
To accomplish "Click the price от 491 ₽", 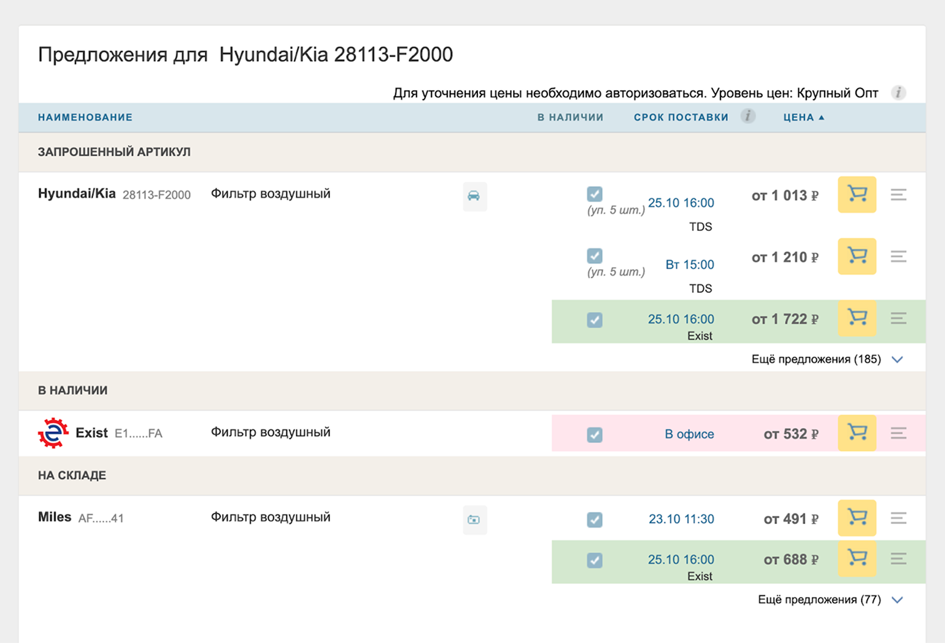I will (x=791, y=519).
